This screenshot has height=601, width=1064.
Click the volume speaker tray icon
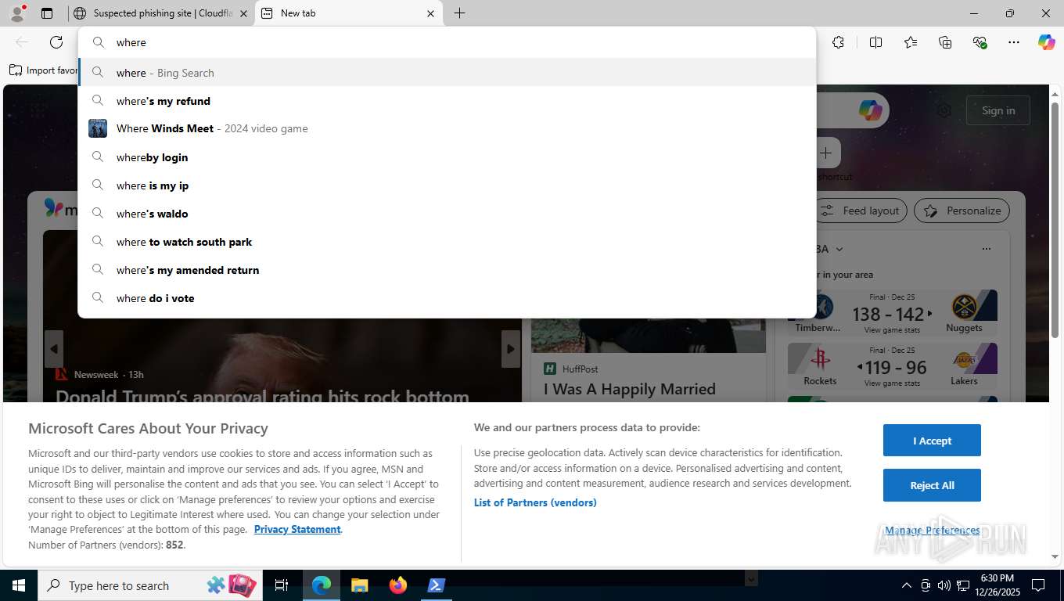pyautogui.click(x=944, y=585)
